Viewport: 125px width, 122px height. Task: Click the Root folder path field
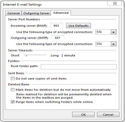(x=79, y=67)
